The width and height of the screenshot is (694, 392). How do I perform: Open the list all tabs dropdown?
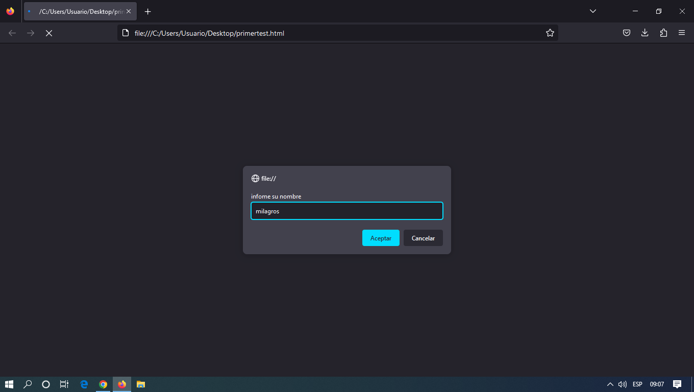(592, 11)
